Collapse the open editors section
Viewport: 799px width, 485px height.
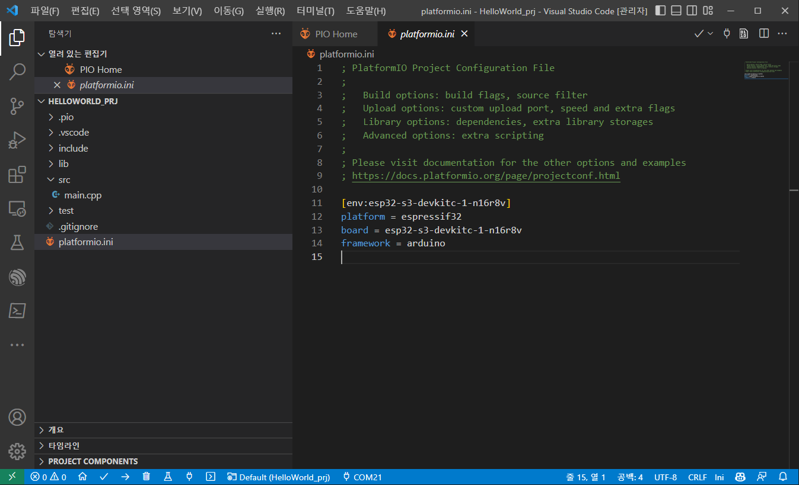pos(163,54)
